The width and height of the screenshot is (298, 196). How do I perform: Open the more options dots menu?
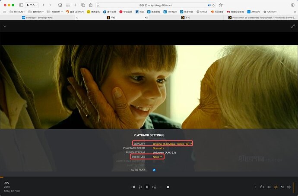coord(255,187)
